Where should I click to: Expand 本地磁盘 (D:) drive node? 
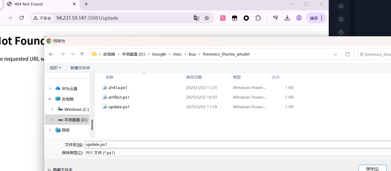pos(52,120)
